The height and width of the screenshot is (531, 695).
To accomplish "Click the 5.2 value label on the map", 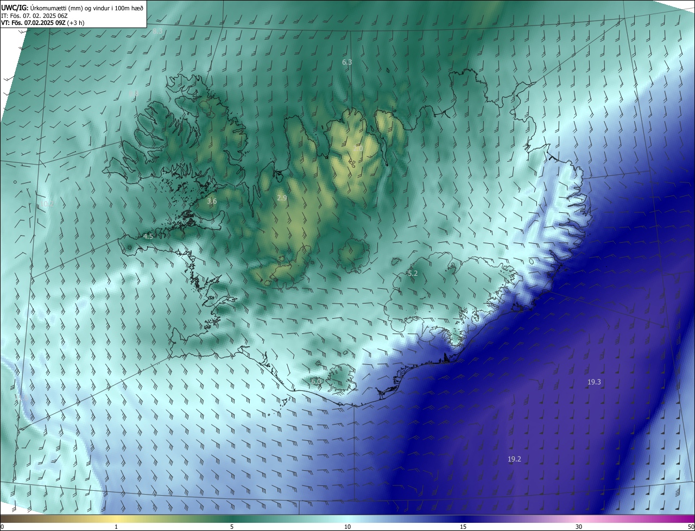I will 413,274.
